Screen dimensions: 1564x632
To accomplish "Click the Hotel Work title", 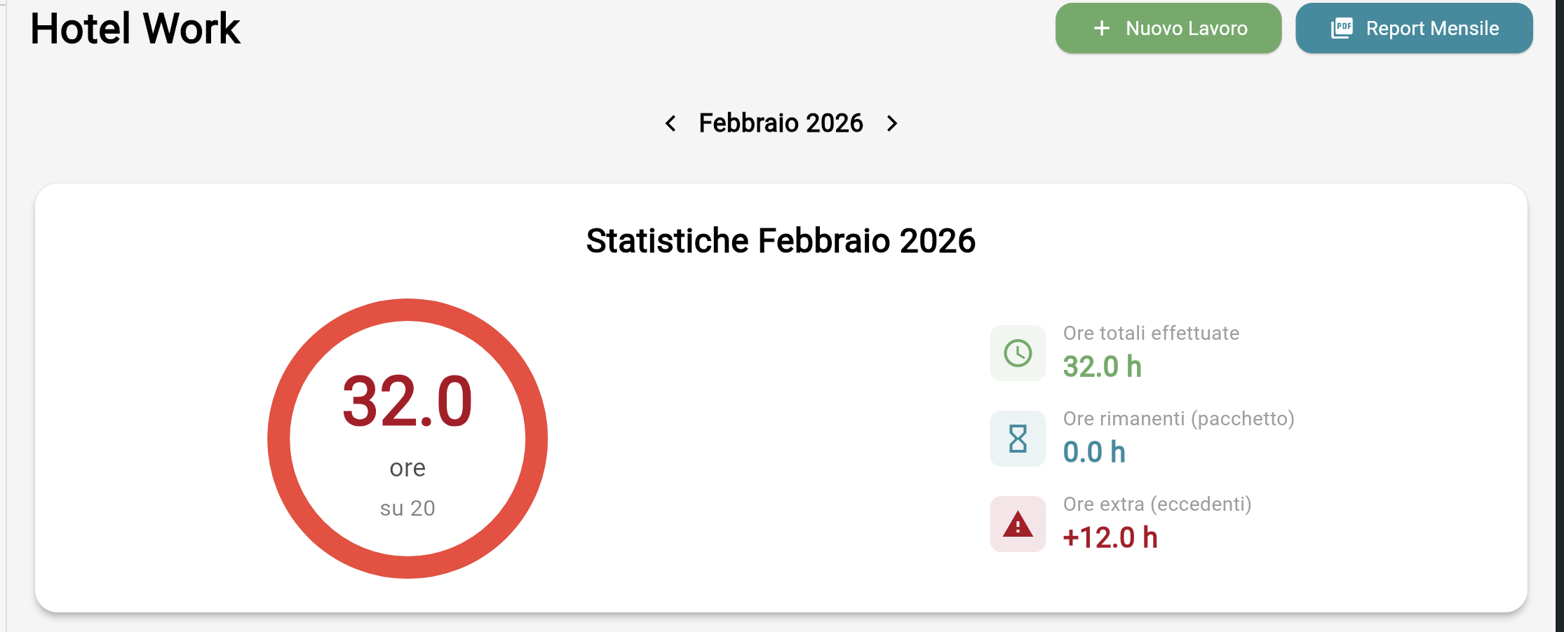I will [135, 29].
